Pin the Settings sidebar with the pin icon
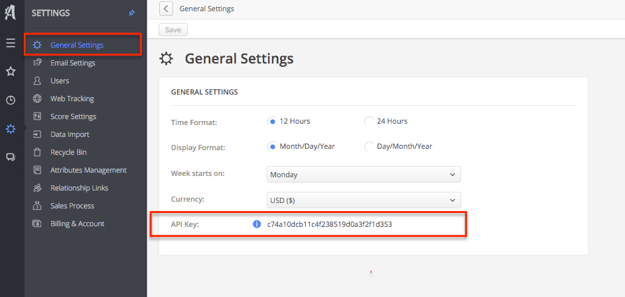The image size is (625, 297). tap(131, 13)
